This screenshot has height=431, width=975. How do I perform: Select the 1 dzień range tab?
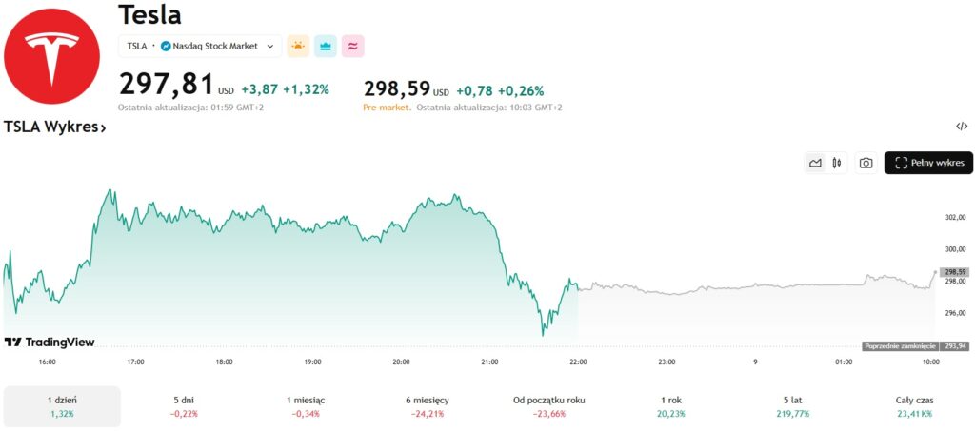(62, 406)
